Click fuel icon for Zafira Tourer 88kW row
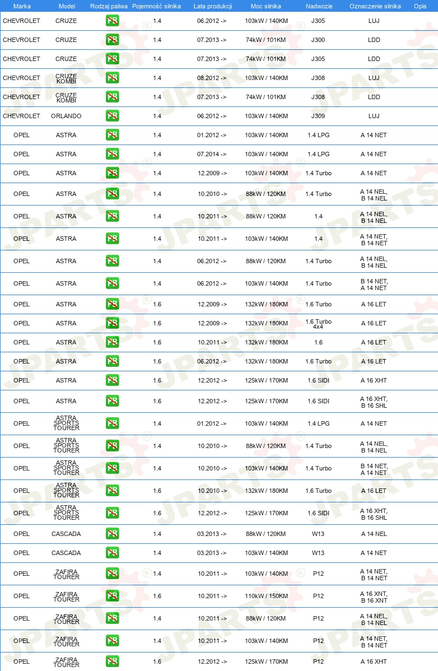Viewport: 438px width, 671px height. point(113,618)
